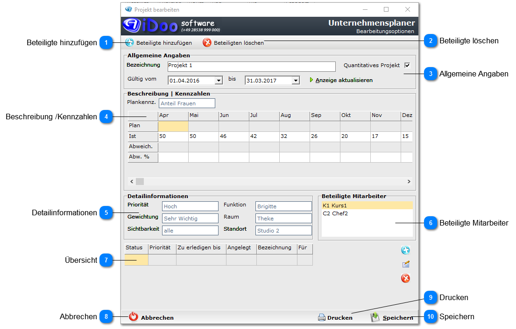The image size is (516, 329).
Task: Click the Sichtbarkeit field showing alle
Action: (190, 231)
